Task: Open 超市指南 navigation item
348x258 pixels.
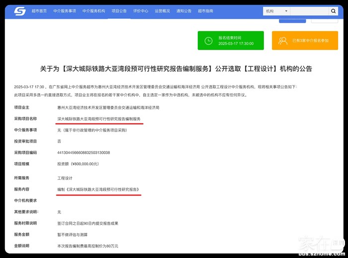Action: pos(205,11)
